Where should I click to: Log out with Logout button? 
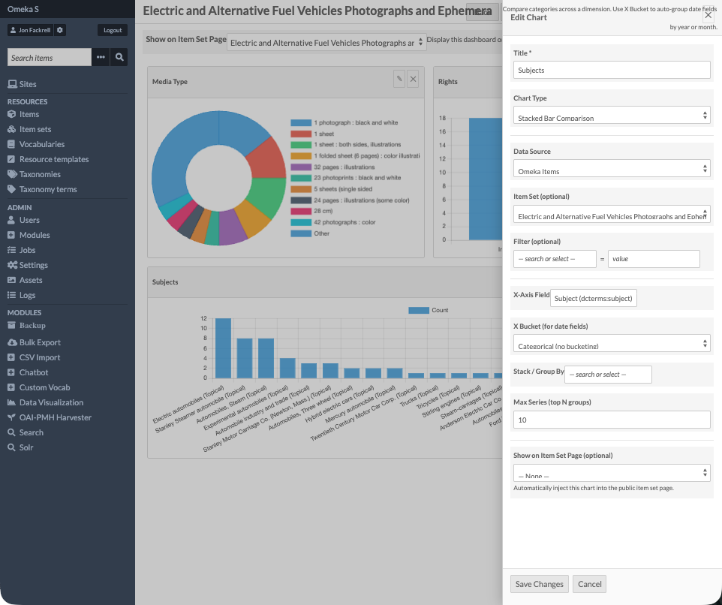tap(113, 30)
